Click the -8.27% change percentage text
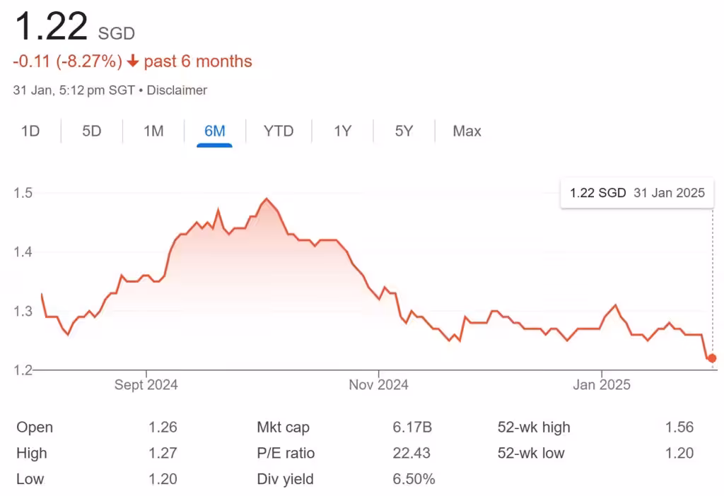724x496 pixels. coord(88,61)
